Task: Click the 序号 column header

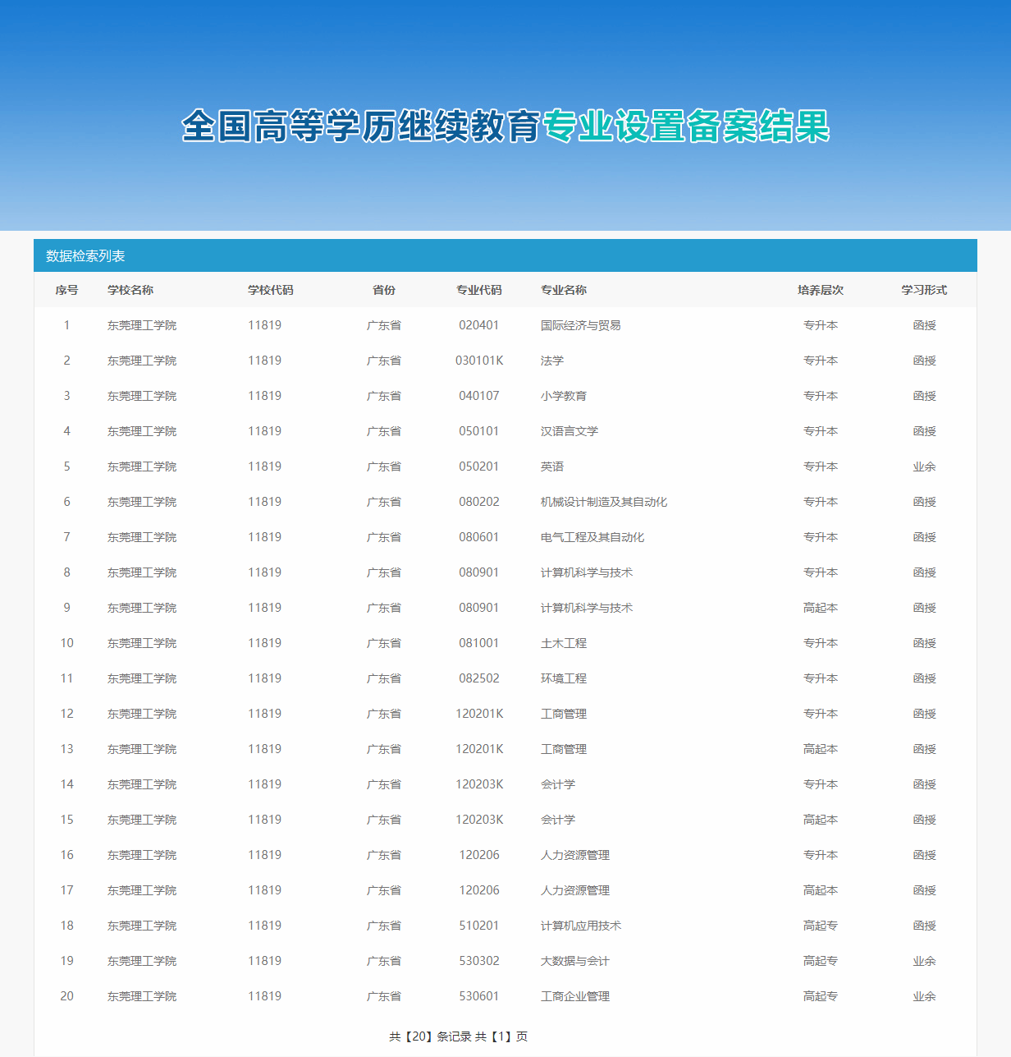Action: pos(67,290)
